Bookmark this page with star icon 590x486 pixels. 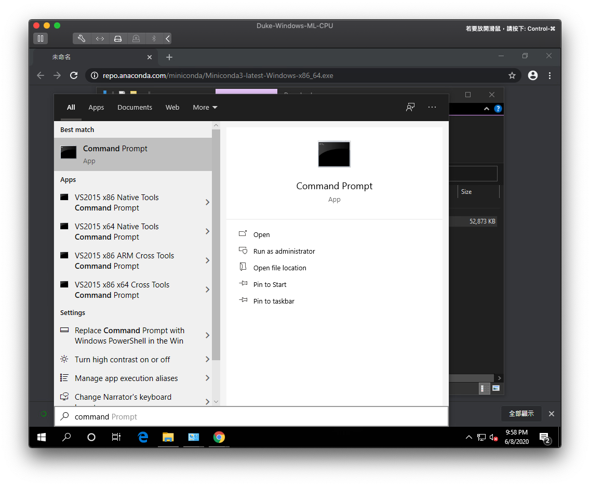pyautogui.click(x=512, y=75)
